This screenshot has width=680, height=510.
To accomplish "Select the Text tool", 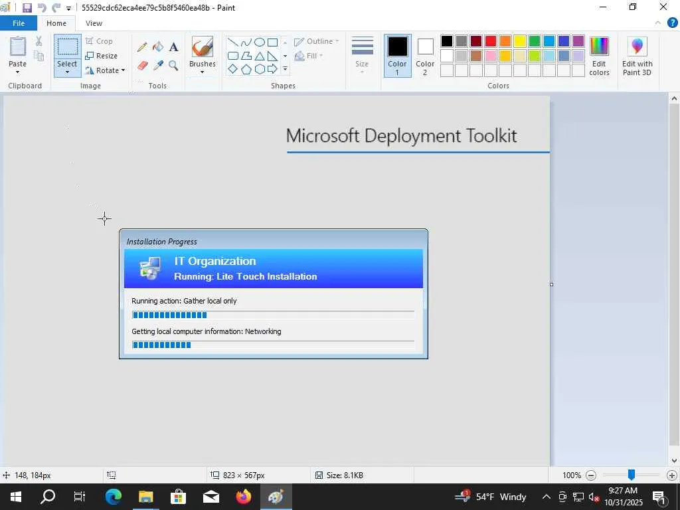I will tap(173, 47).
